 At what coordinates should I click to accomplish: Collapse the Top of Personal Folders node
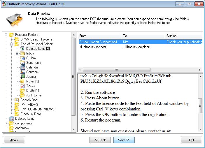11,44
